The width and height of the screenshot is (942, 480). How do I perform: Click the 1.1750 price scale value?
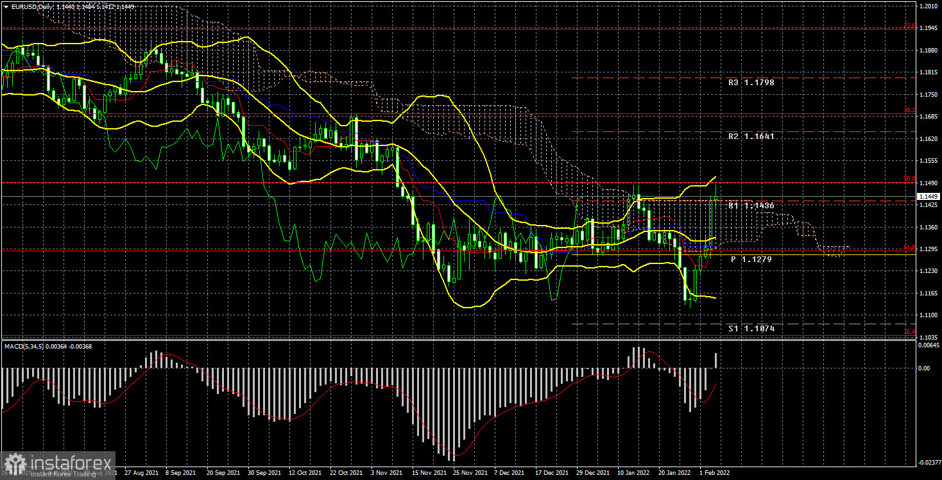929,94
